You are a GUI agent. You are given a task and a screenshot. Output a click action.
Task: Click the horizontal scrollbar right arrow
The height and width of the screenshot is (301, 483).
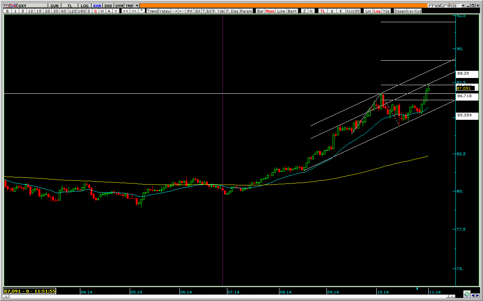(x=452, y=296)
